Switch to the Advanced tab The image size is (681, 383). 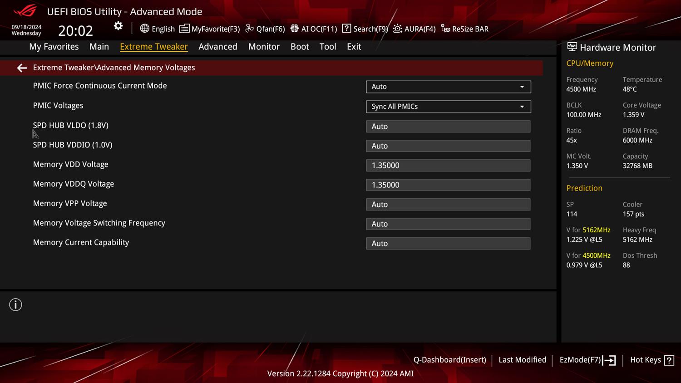coord(217,47)
